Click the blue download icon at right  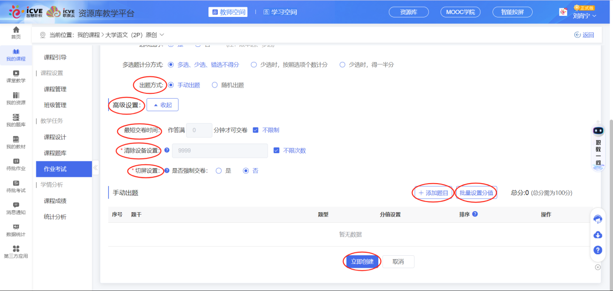[598, 235]
